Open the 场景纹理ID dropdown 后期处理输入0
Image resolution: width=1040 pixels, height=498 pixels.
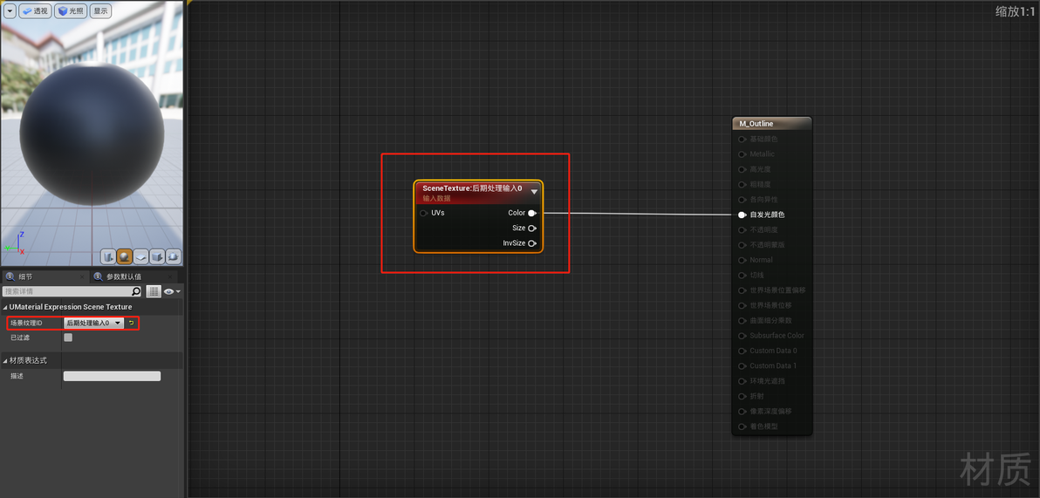pos(93,323)
